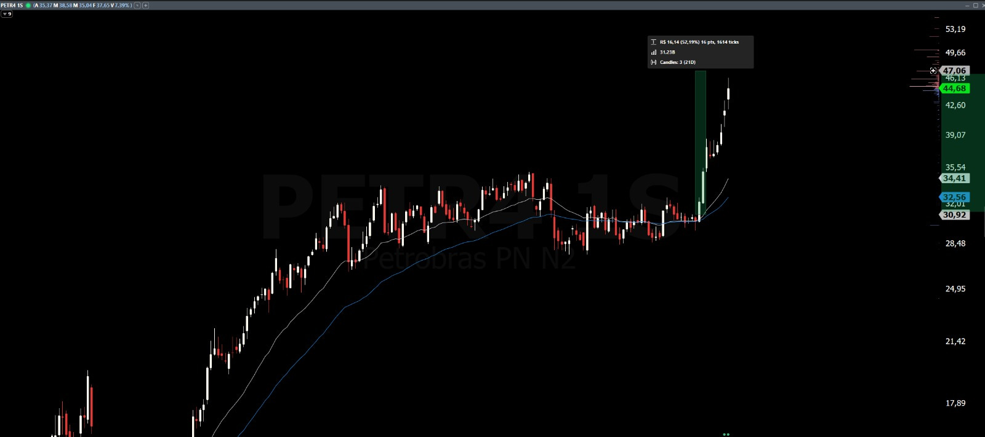
Task: Click the opening price value 35,37
Action: tap(45, 5)
